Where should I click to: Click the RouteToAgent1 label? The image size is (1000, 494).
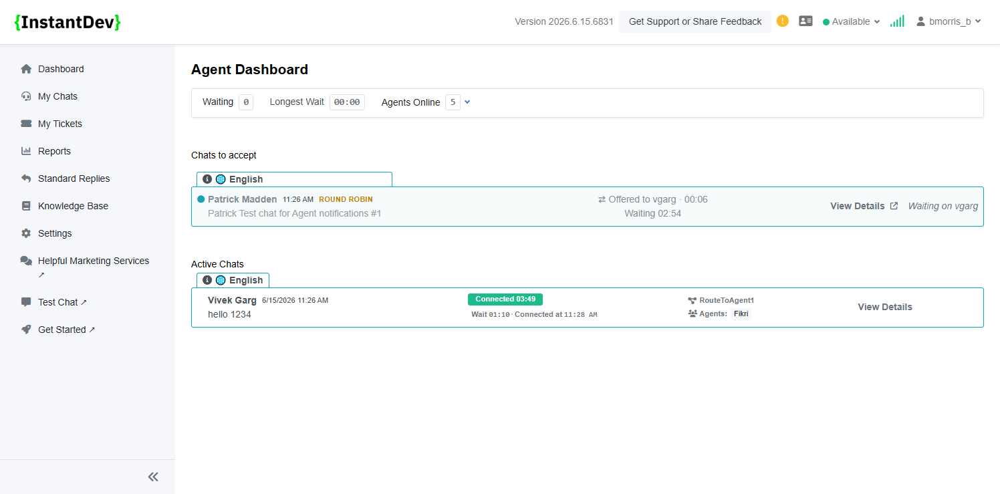point(727,301)
